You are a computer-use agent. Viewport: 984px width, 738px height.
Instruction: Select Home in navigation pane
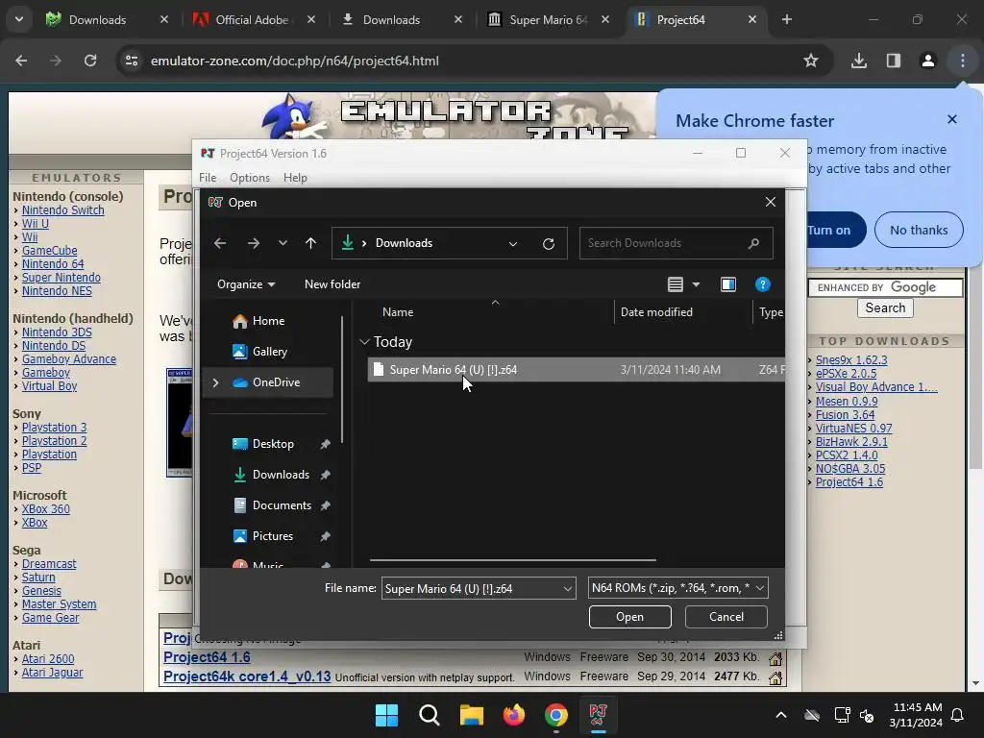[x=269, y=321]
